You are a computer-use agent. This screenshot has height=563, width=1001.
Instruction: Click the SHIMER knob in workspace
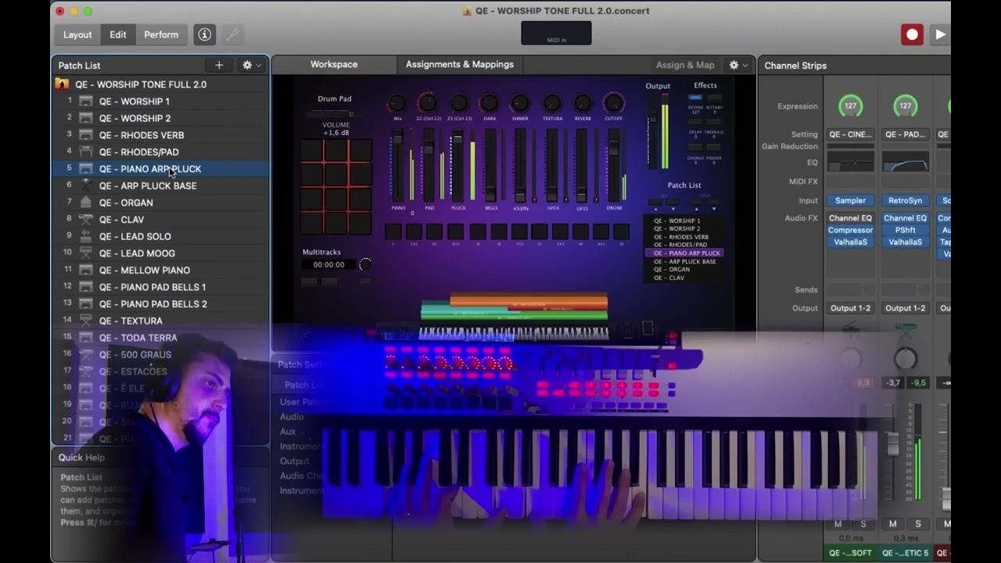point(520,103)
